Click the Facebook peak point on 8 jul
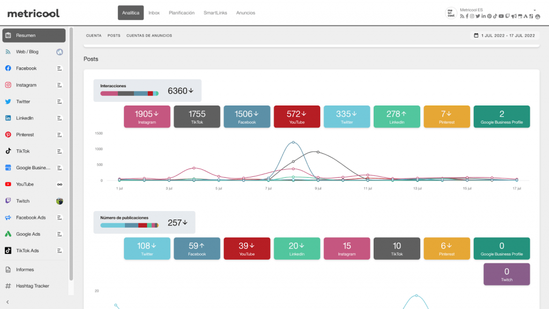The image size is (549, 309). pyautogui.click(x=293, y=142)
